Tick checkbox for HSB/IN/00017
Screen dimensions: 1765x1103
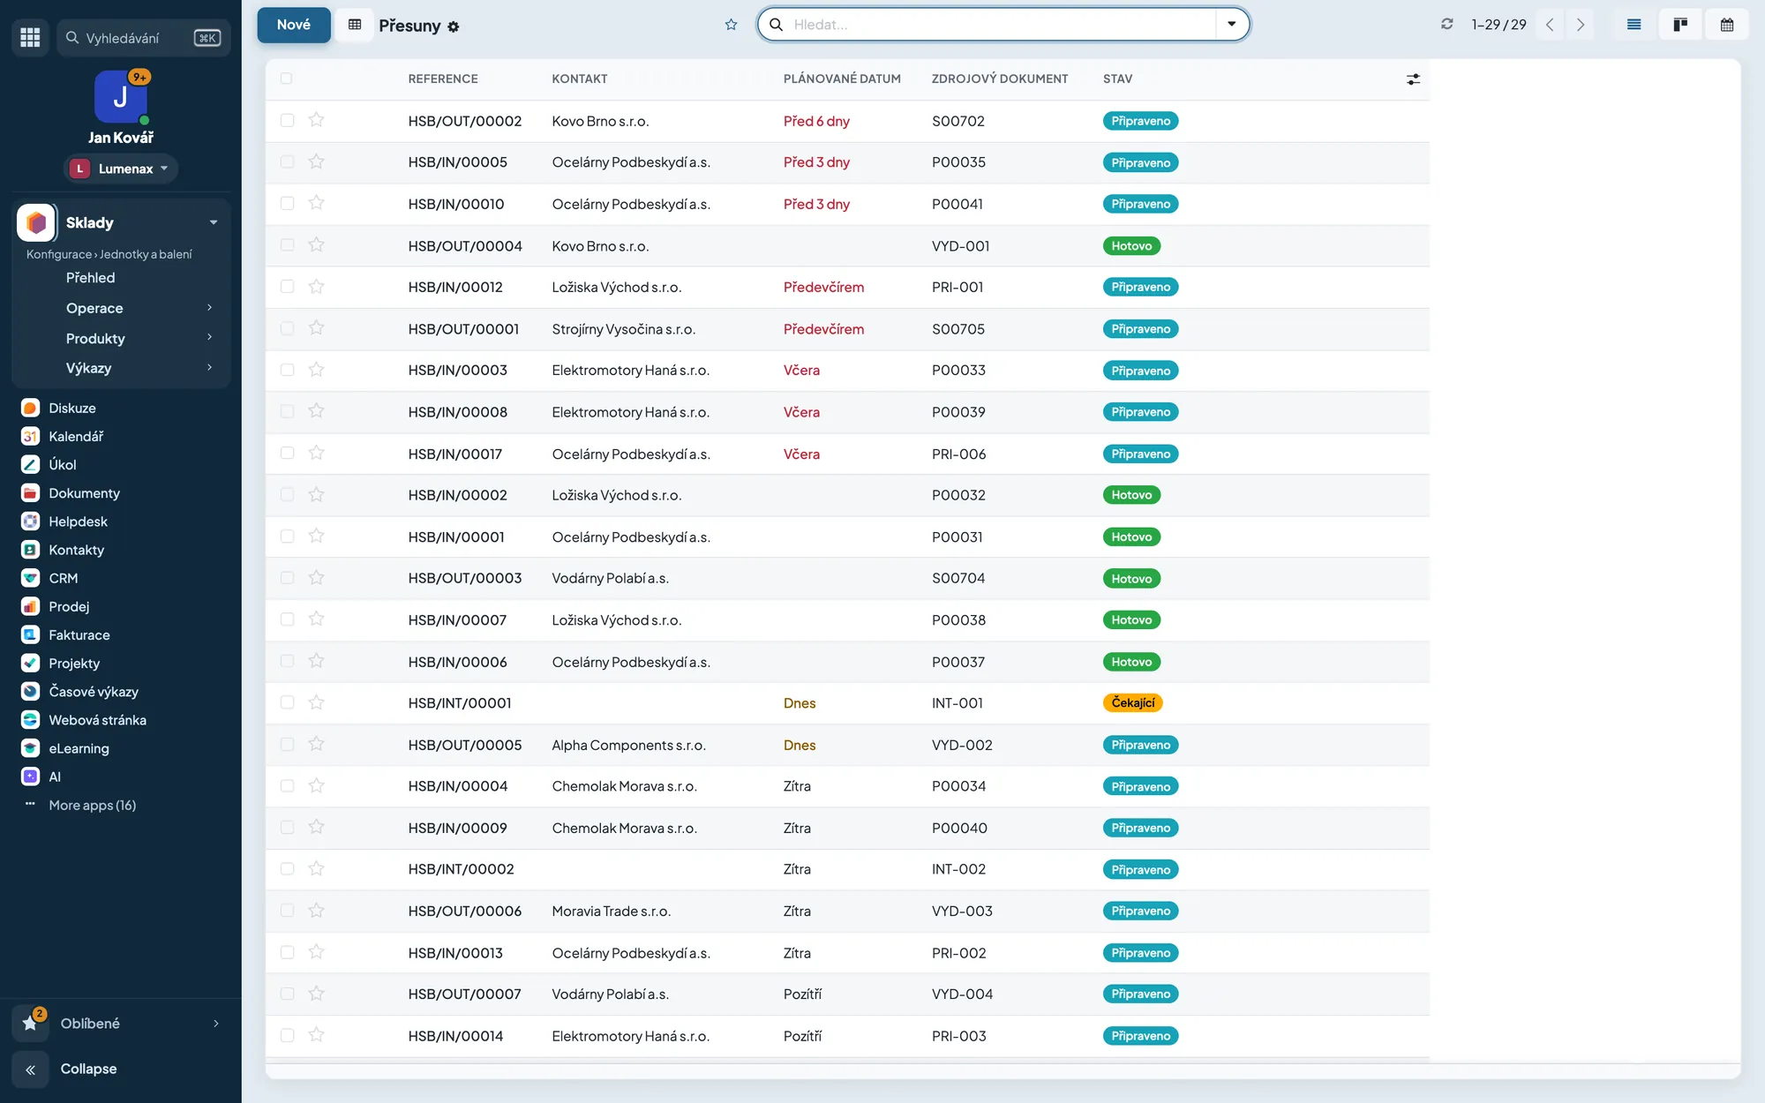pos(287,453)
